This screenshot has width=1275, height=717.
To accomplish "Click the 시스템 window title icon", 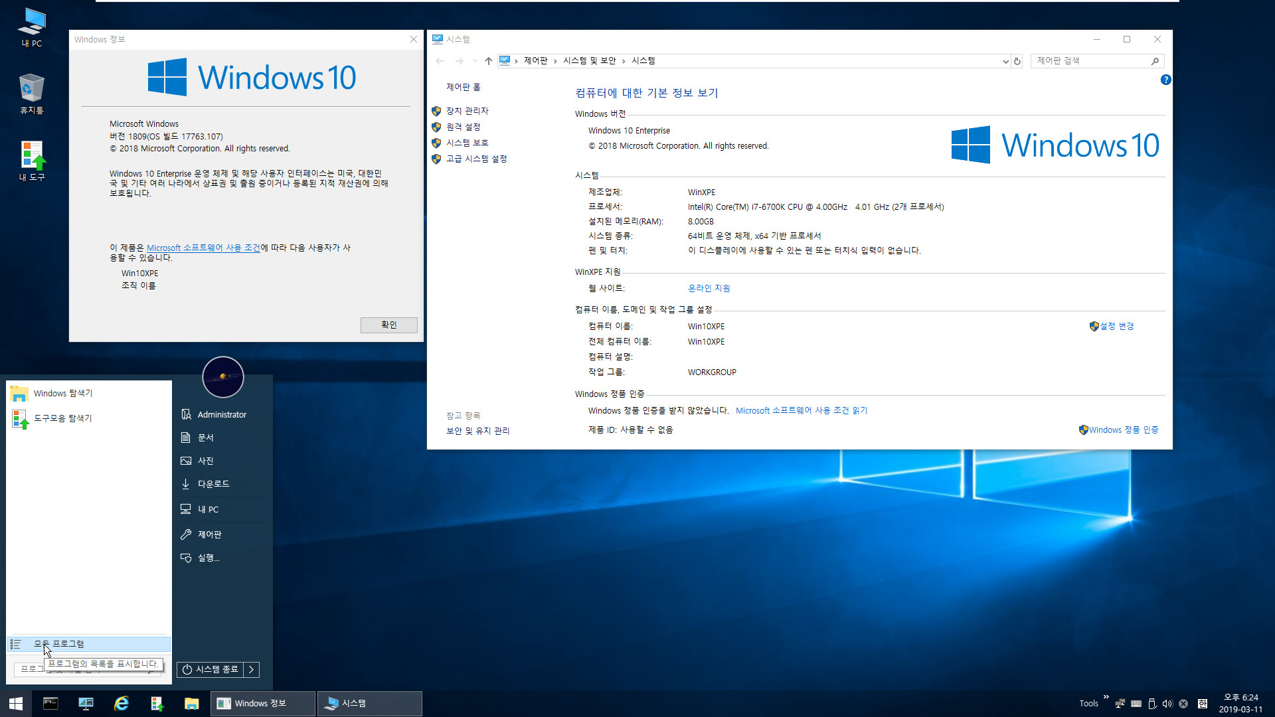I will click(x=437, y=39).
